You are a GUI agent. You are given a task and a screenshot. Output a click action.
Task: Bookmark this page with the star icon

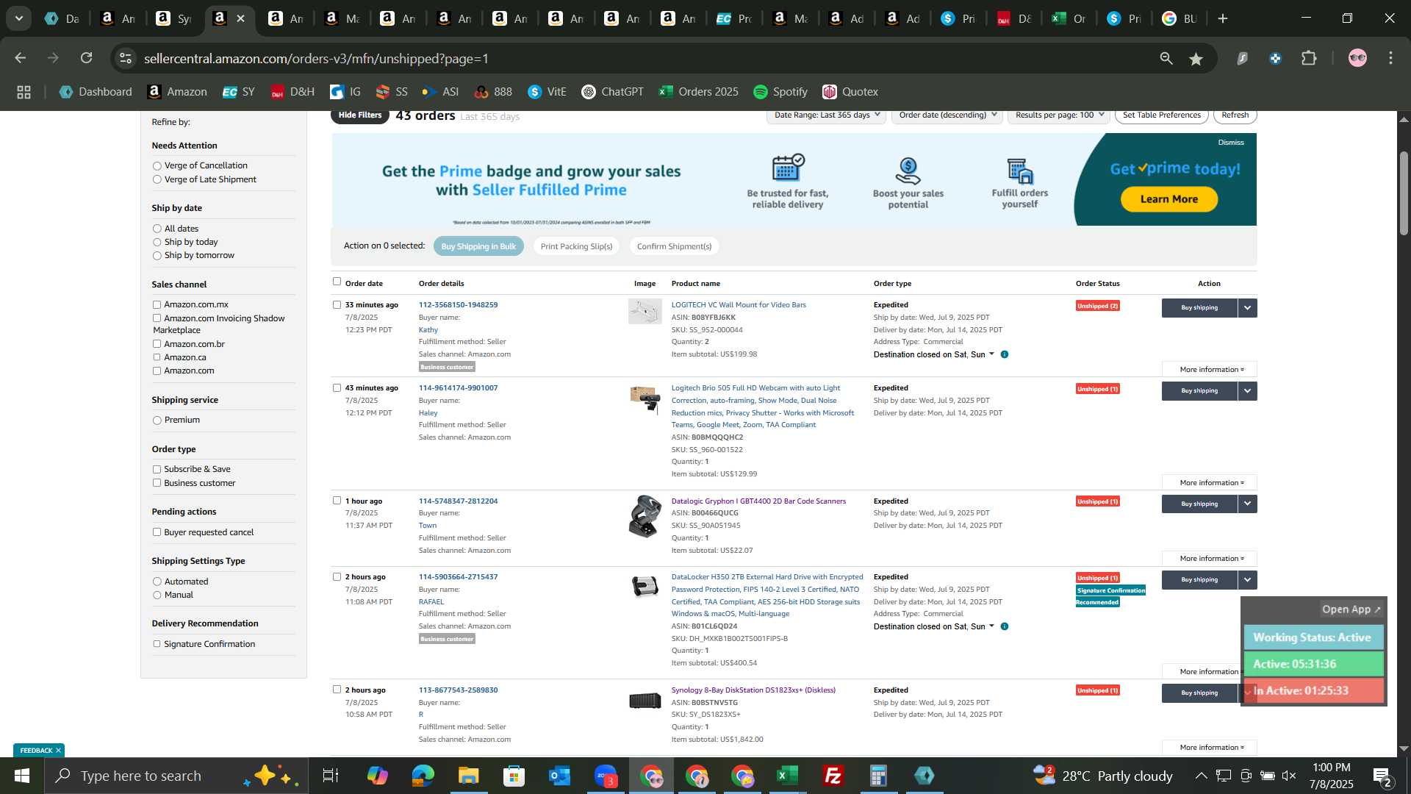point(1196,58)
